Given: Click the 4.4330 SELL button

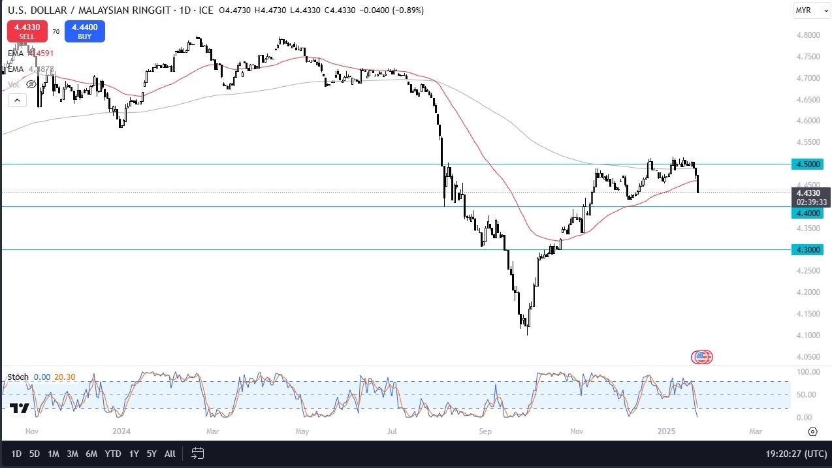Looking at the screenshot, I should tap(27, 31).
